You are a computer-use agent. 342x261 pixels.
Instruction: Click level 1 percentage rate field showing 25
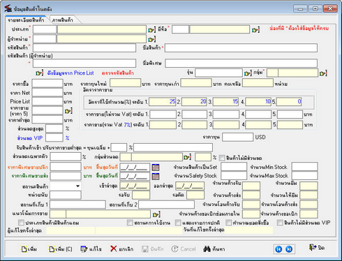(x=163, y=102)
